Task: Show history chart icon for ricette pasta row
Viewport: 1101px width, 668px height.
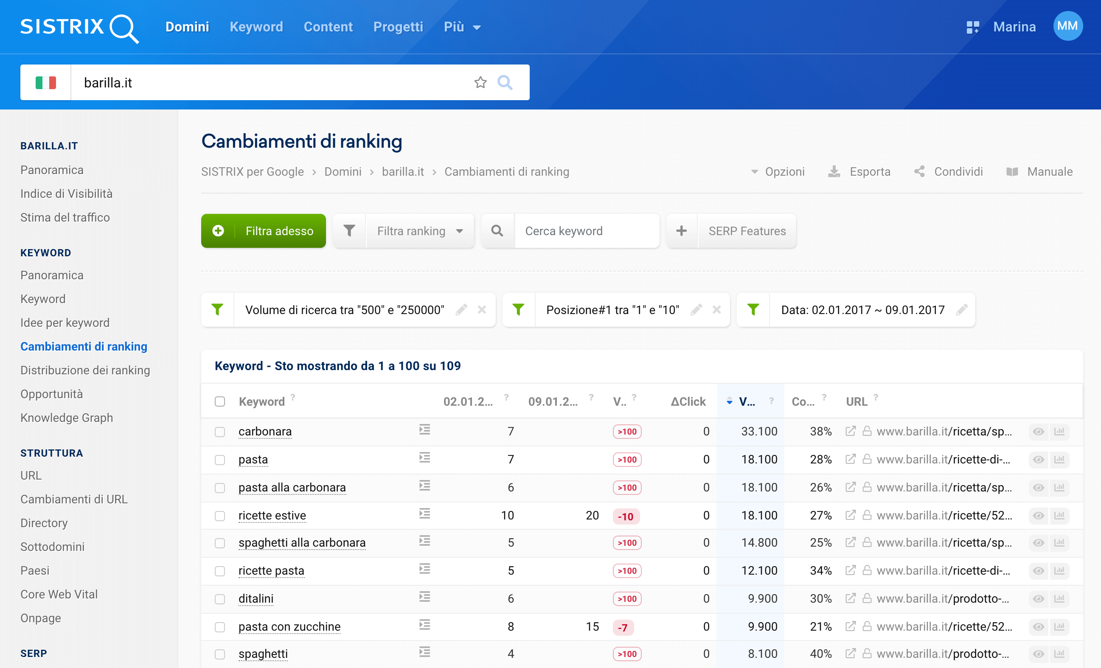Action: tap(1059, 570)
